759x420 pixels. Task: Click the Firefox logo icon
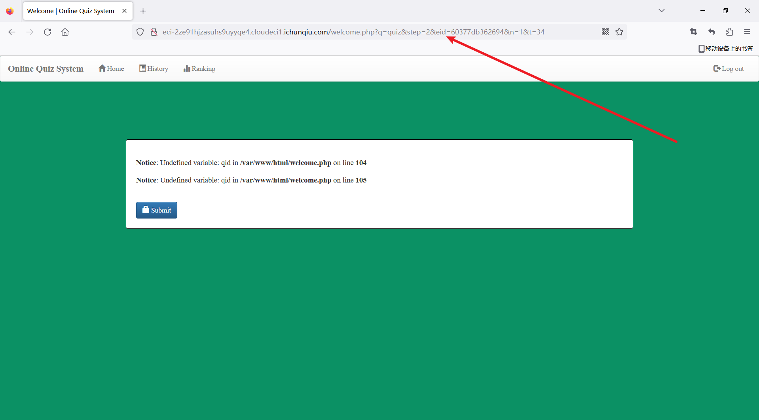pyautogui.click(x=10, y=11)
